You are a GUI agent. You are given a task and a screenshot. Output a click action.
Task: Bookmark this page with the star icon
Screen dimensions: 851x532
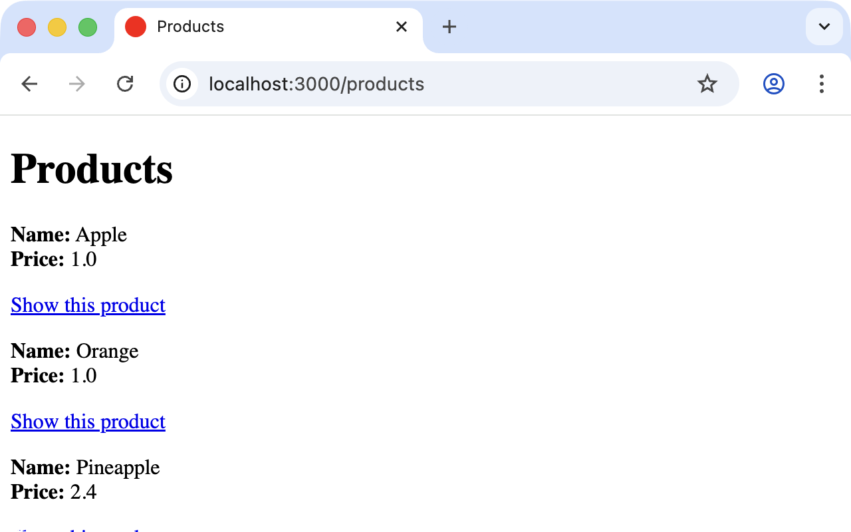pos(707,84)
